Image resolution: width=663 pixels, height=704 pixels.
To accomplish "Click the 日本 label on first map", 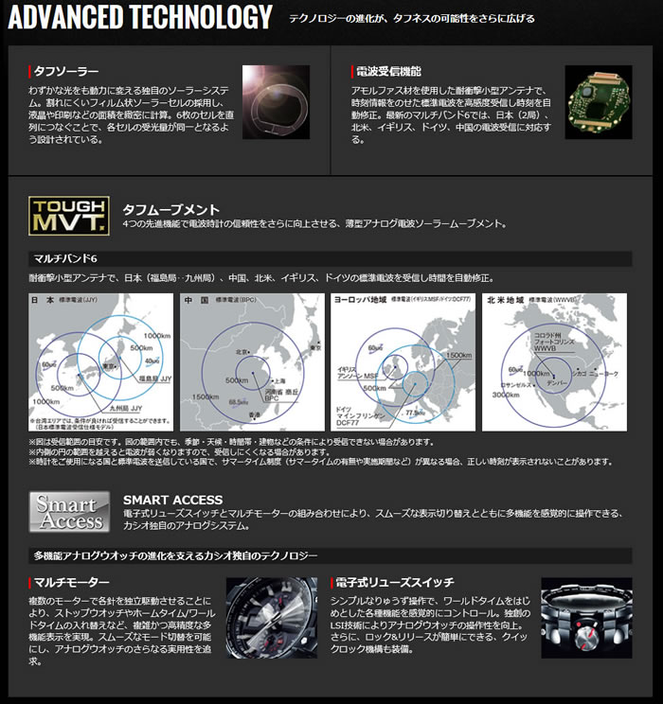I will click(x=43, y=300).
